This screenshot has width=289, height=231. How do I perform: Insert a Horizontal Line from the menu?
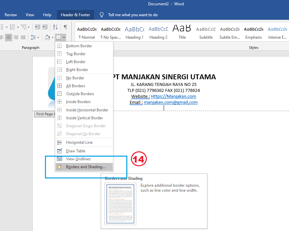point(84,142)
